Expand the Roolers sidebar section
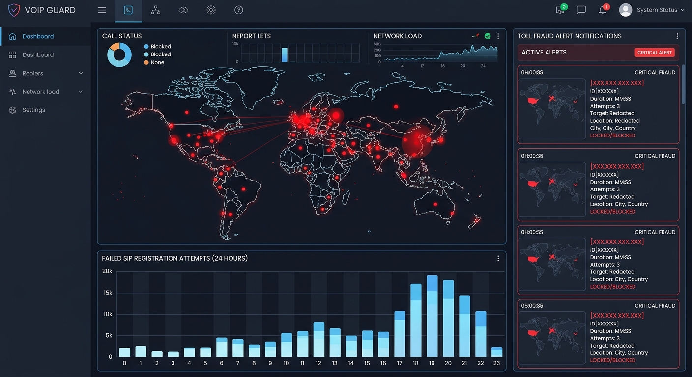This screenshot has height=377, width=692. click(x=45, y=73)
